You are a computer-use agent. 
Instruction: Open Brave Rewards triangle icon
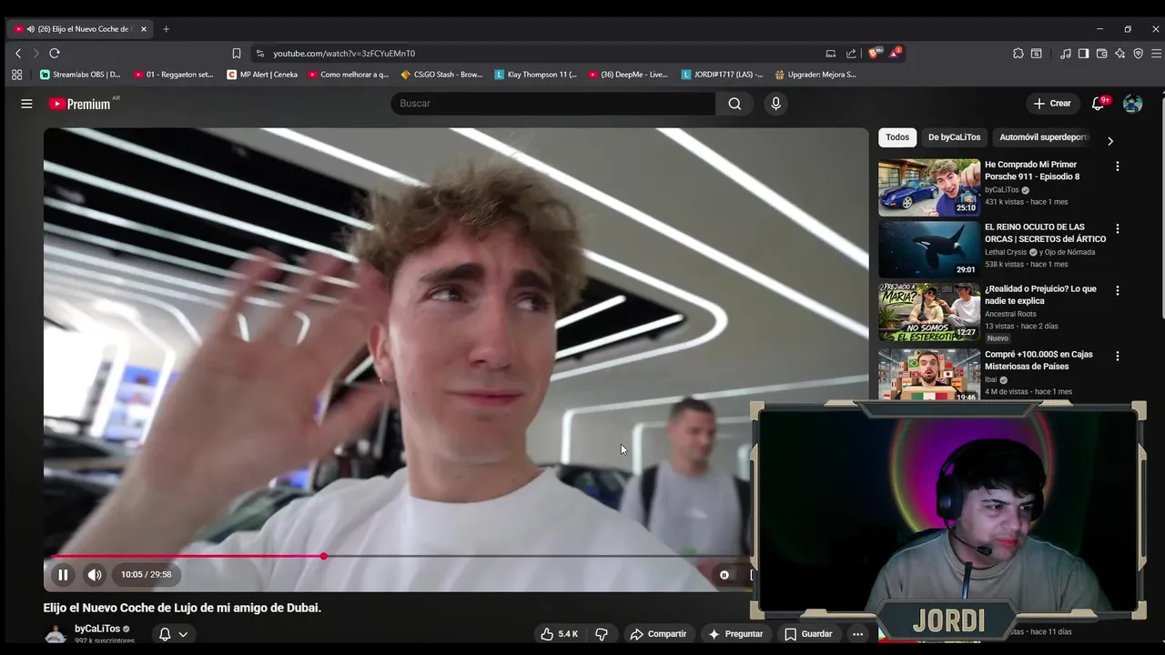tap(895, 53)
